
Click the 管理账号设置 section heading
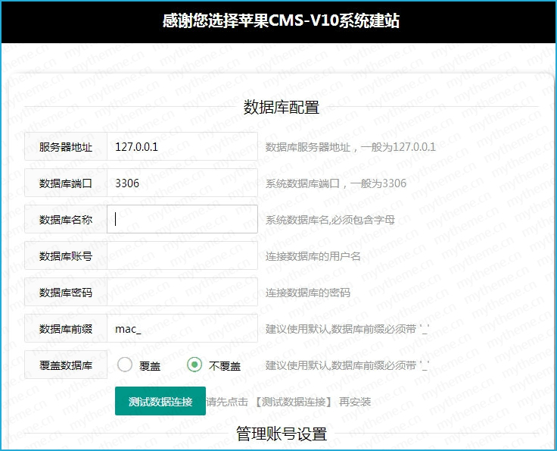[282, 434]
